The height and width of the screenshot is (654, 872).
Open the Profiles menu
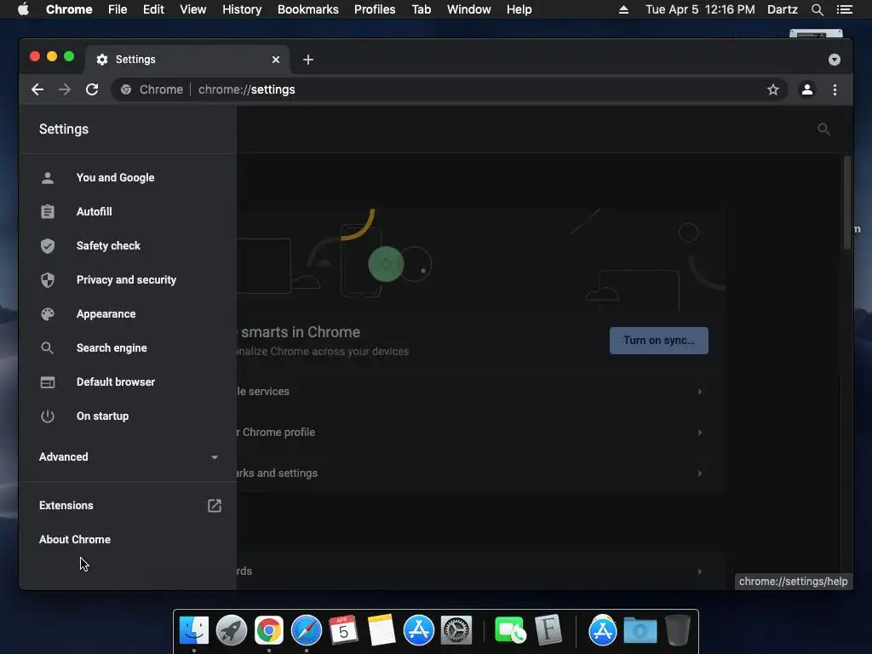click(375, 9)
